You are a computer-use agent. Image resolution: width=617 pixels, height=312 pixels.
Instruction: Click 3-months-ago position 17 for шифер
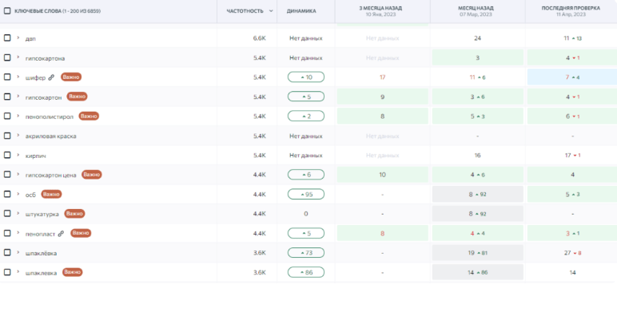382,77
